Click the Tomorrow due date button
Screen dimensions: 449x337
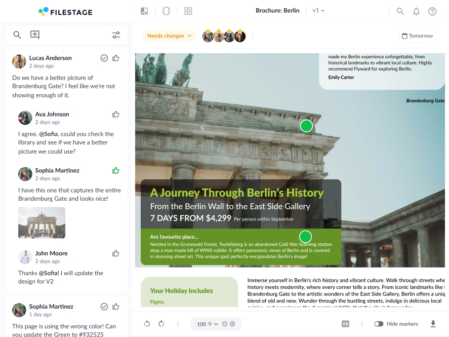click(417, 36)
